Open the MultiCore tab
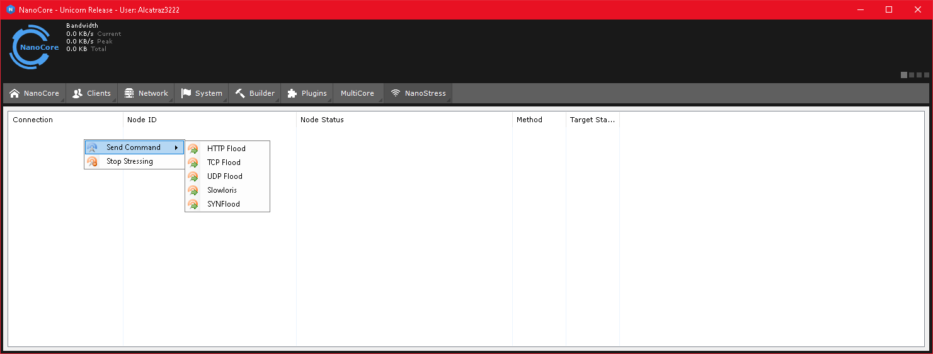This screenshot has height=354, width=933. click(357, 93)
